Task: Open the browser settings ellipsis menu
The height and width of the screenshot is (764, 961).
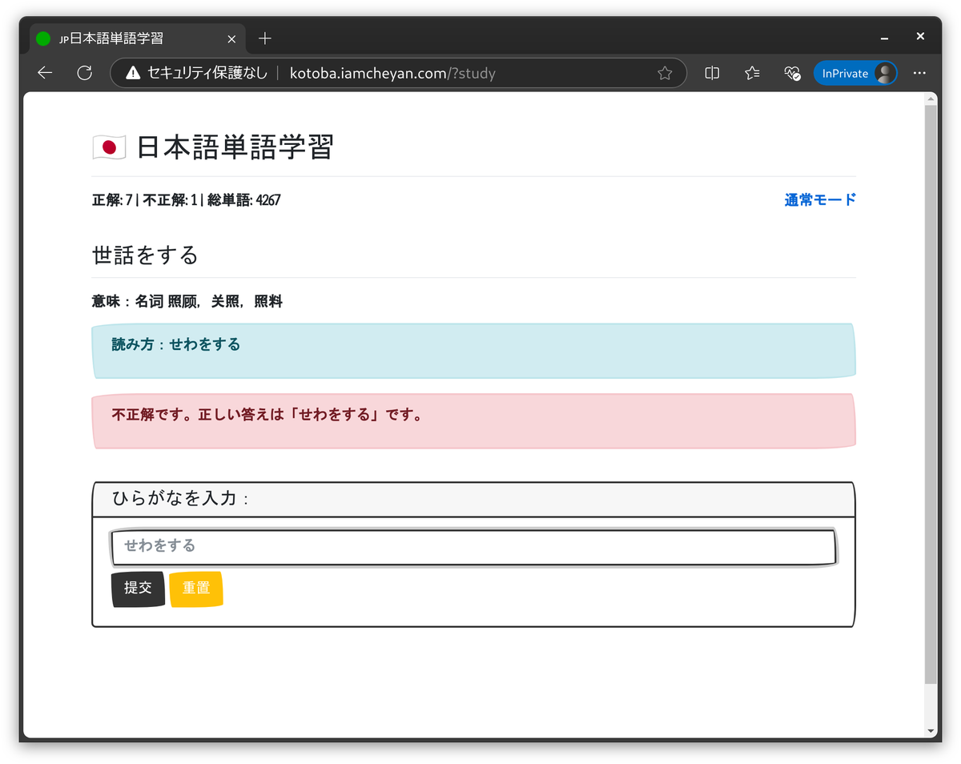Action: [919, 73]
